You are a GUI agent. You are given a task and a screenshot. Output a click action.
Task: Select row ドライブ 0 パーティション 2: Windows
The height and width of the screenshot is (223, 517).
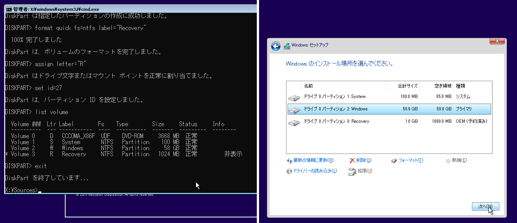[389, 109]
